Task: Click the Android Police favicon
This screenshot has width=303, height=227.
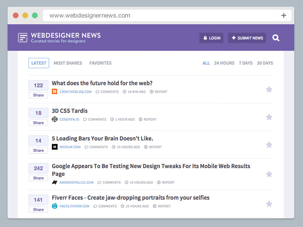Action: tap(55, 182)
